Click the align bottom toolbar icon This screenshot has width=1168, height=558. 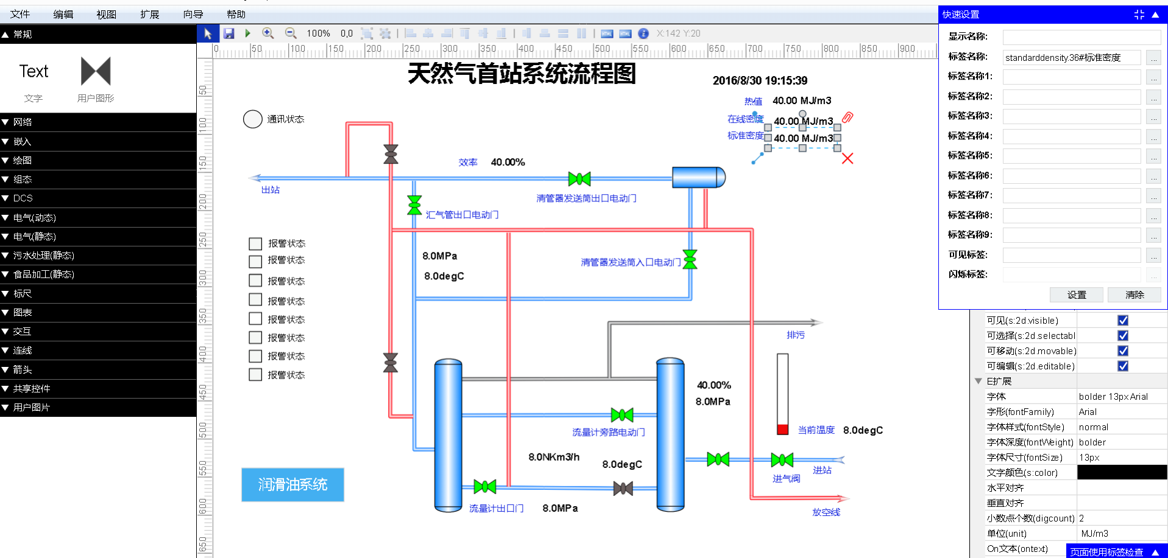[501, 33]
